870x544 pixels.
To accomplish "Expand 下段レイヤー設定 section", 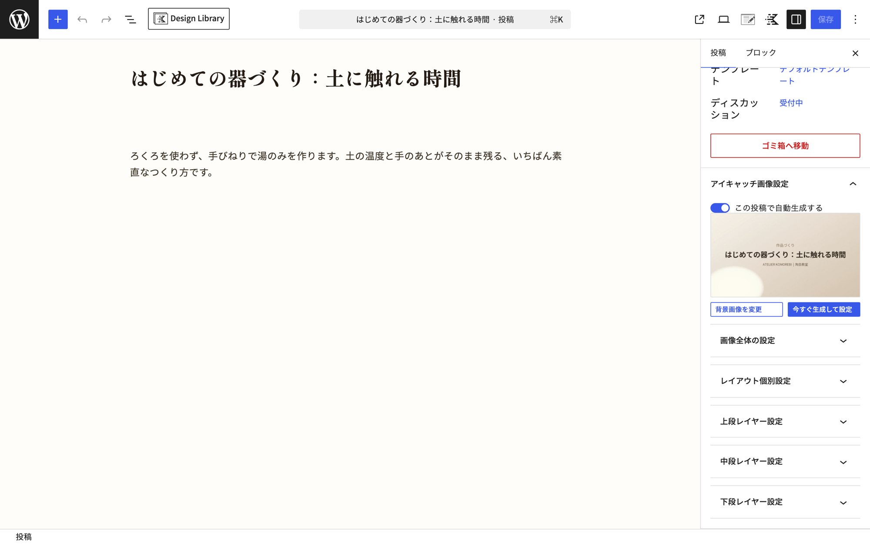I will 785,502.
